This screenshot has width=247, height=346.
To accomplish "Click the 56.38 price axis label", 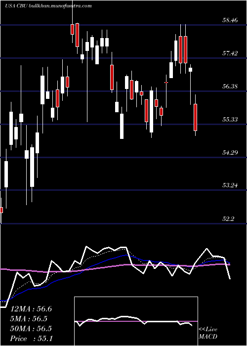I will coord(230,86).
